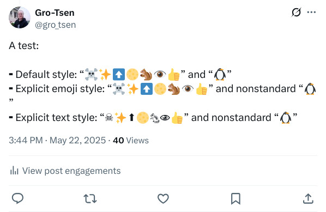Image resolution: width=326 pixels, height=212 pixels.
Task: Open the Gro-Tsen display name link
Action: point(55,13)
